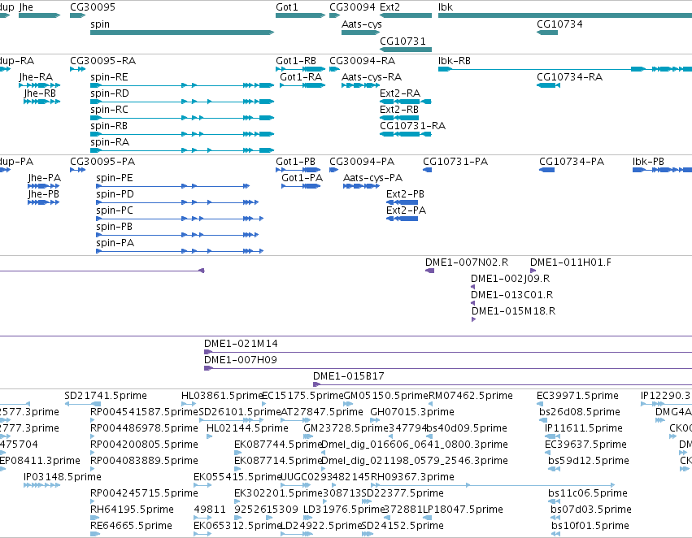Viewport: 692px width, 538px height.
Task: Click EST LP18047.5prime
Action: [428, 518]
